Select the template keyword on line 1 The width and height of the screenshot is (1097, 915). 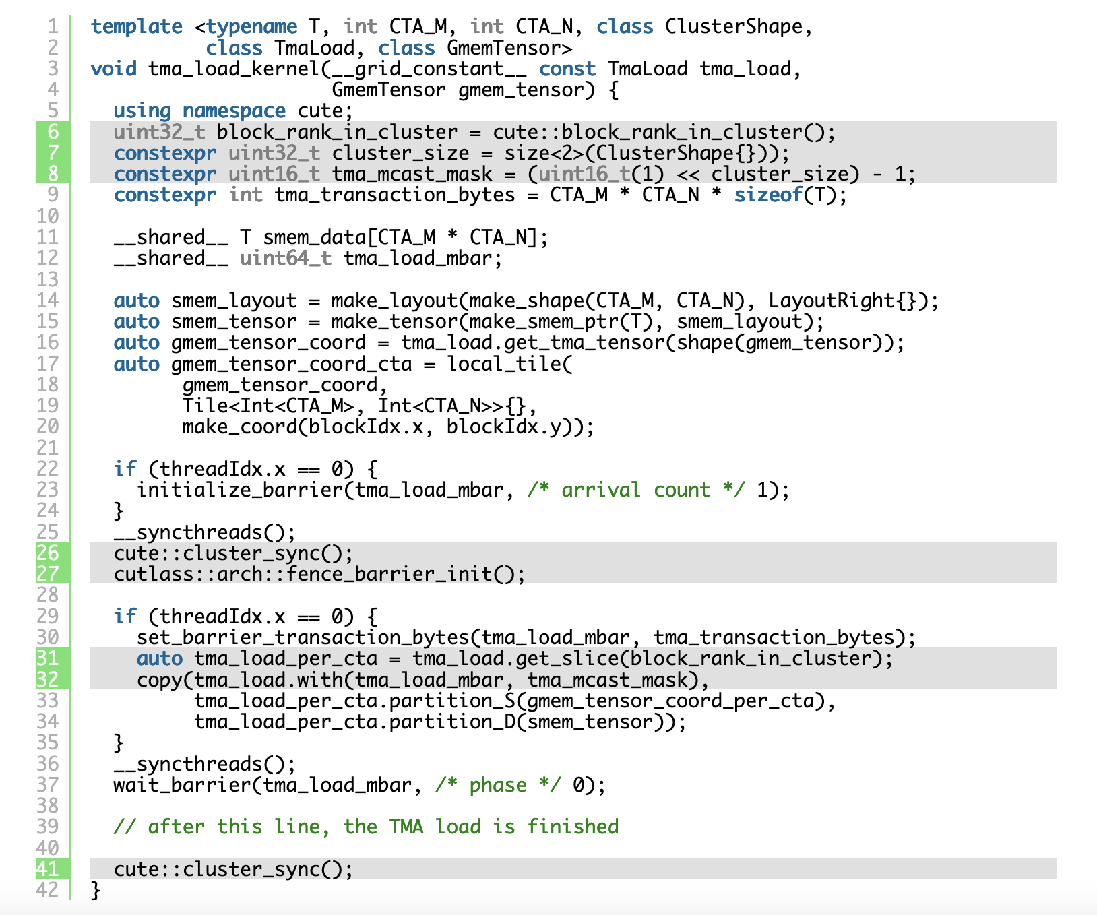(137, 27)
